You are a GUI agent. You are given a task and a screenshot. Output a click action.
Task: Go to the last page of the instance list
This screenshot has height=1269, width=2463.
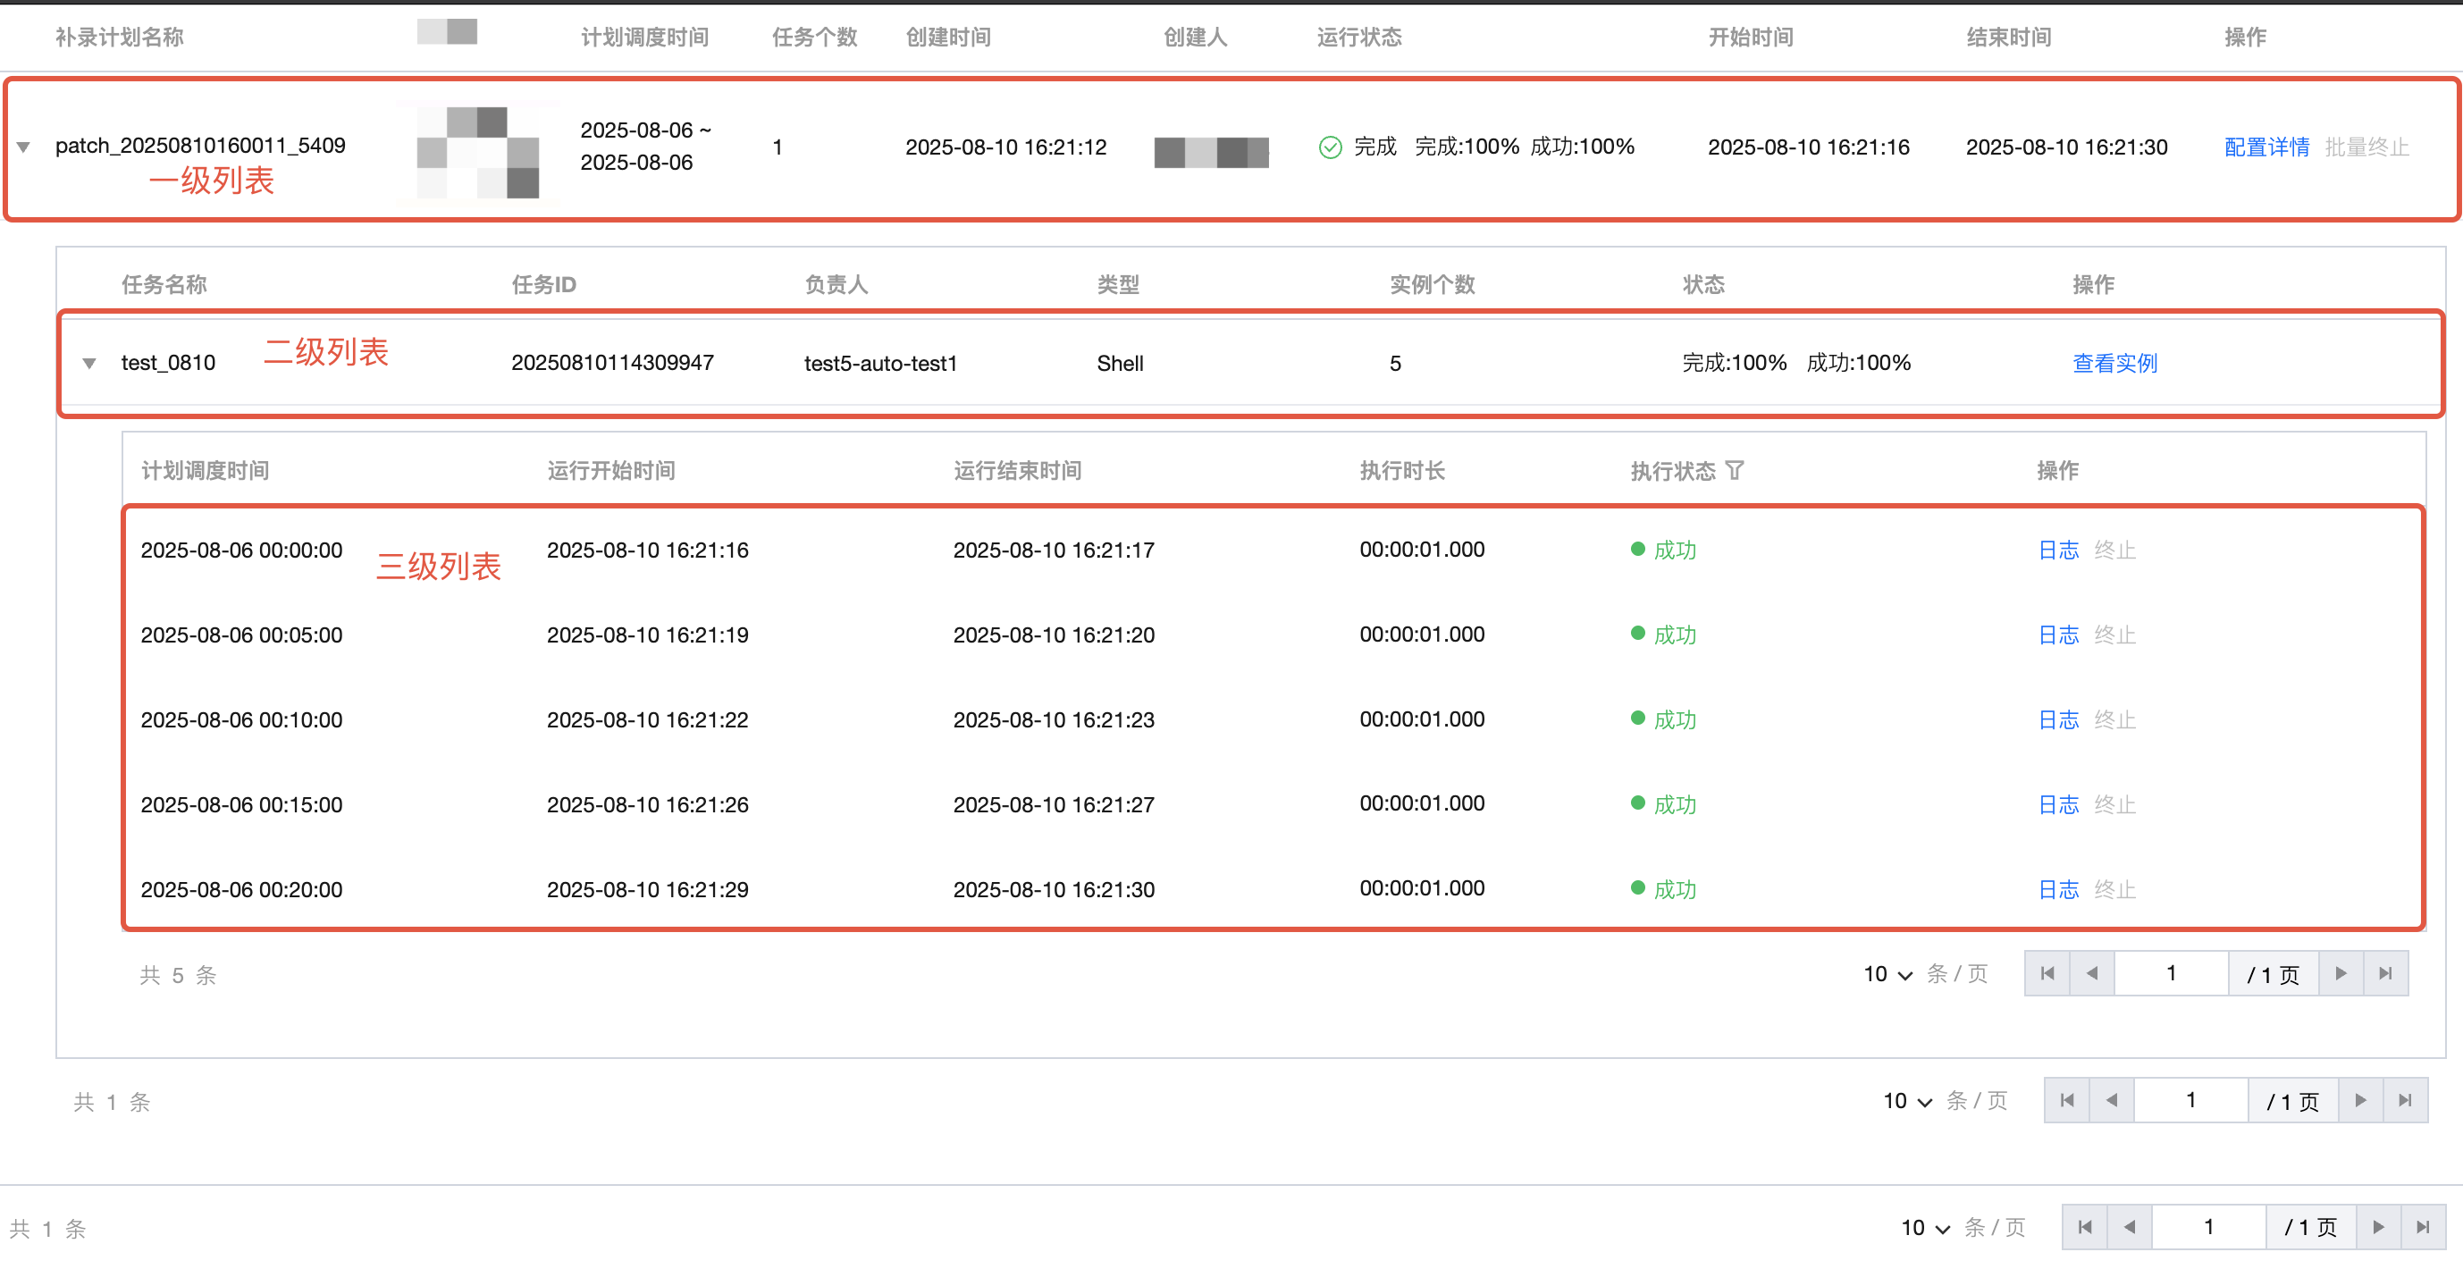pos(2384,973)
